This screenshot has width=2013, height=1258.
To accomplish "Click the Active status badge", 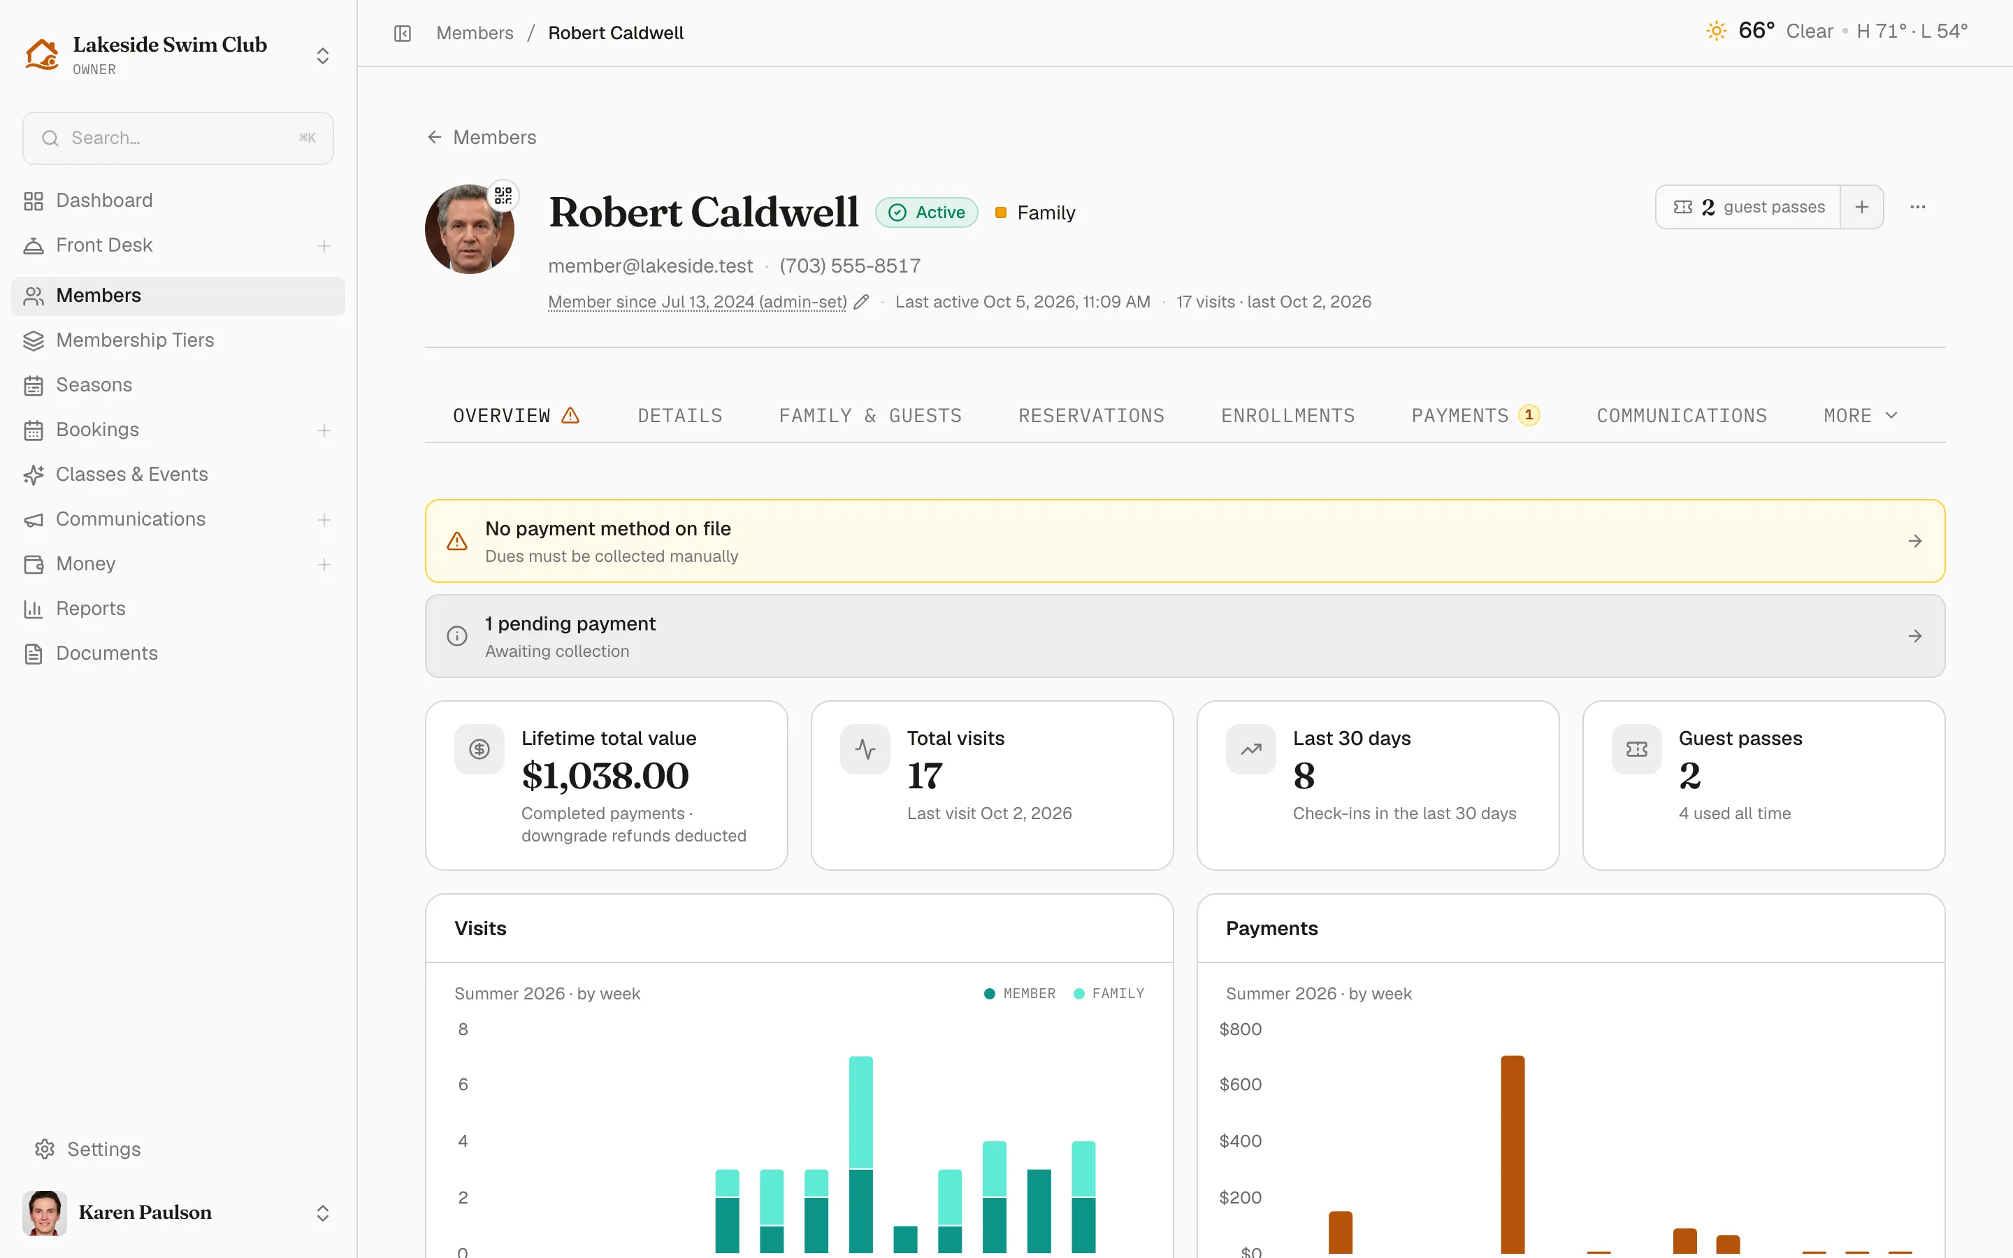I will tap(927, 213).
